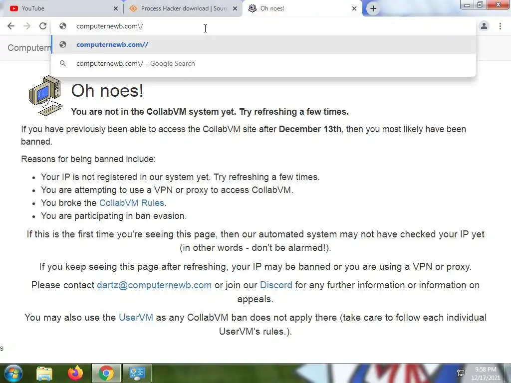The image size is (511, 383).
Task: Click the forward navigation arrow
Action: (27, 26)
